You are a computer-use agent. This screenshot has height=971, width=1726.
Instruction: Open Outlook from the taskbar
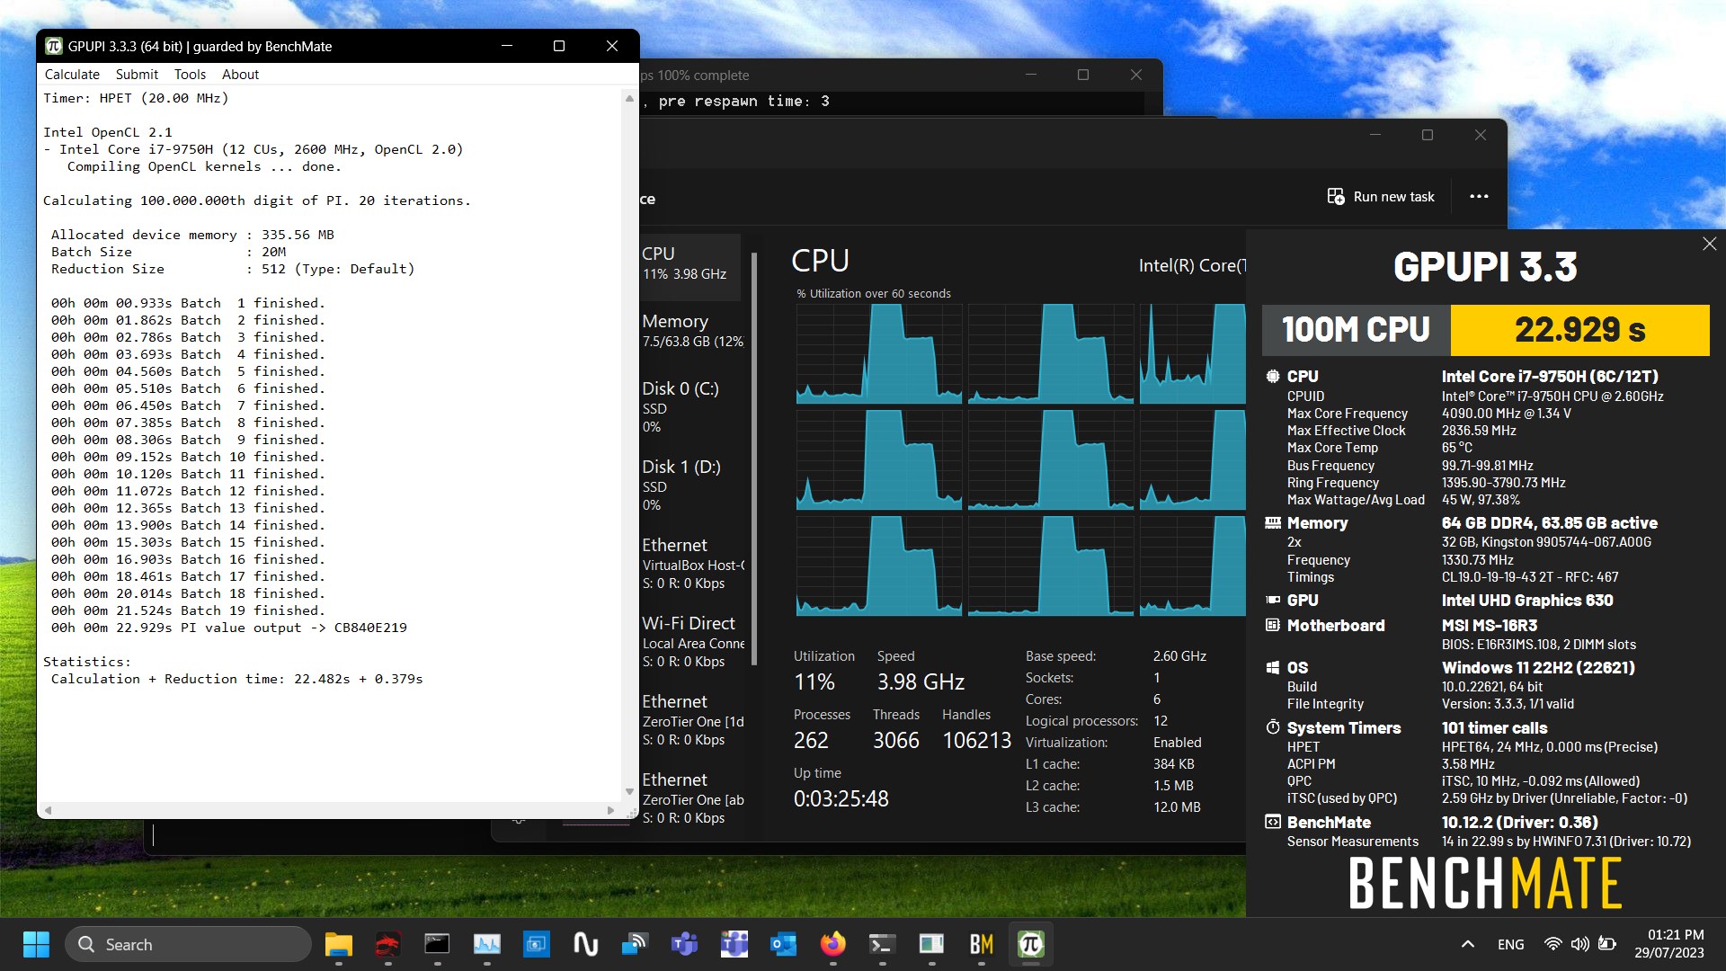pyautogui.click(x=783, y=944)
